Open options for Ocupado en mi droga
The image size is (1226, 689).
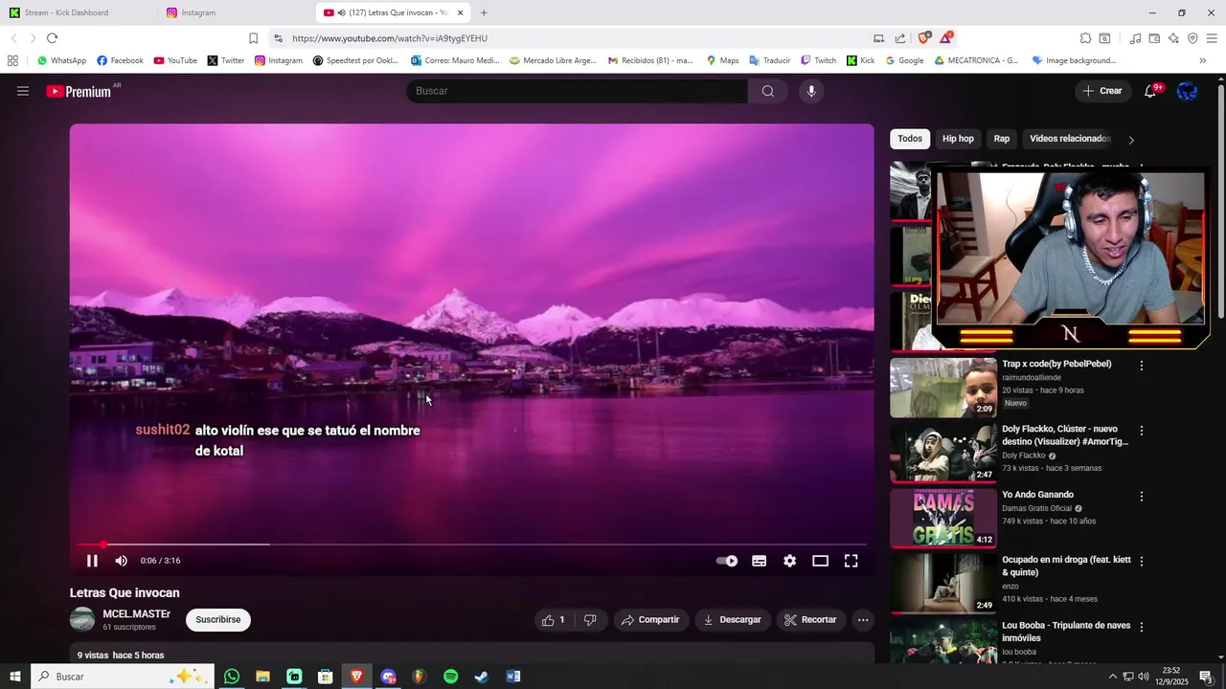tap(1141, 562)
